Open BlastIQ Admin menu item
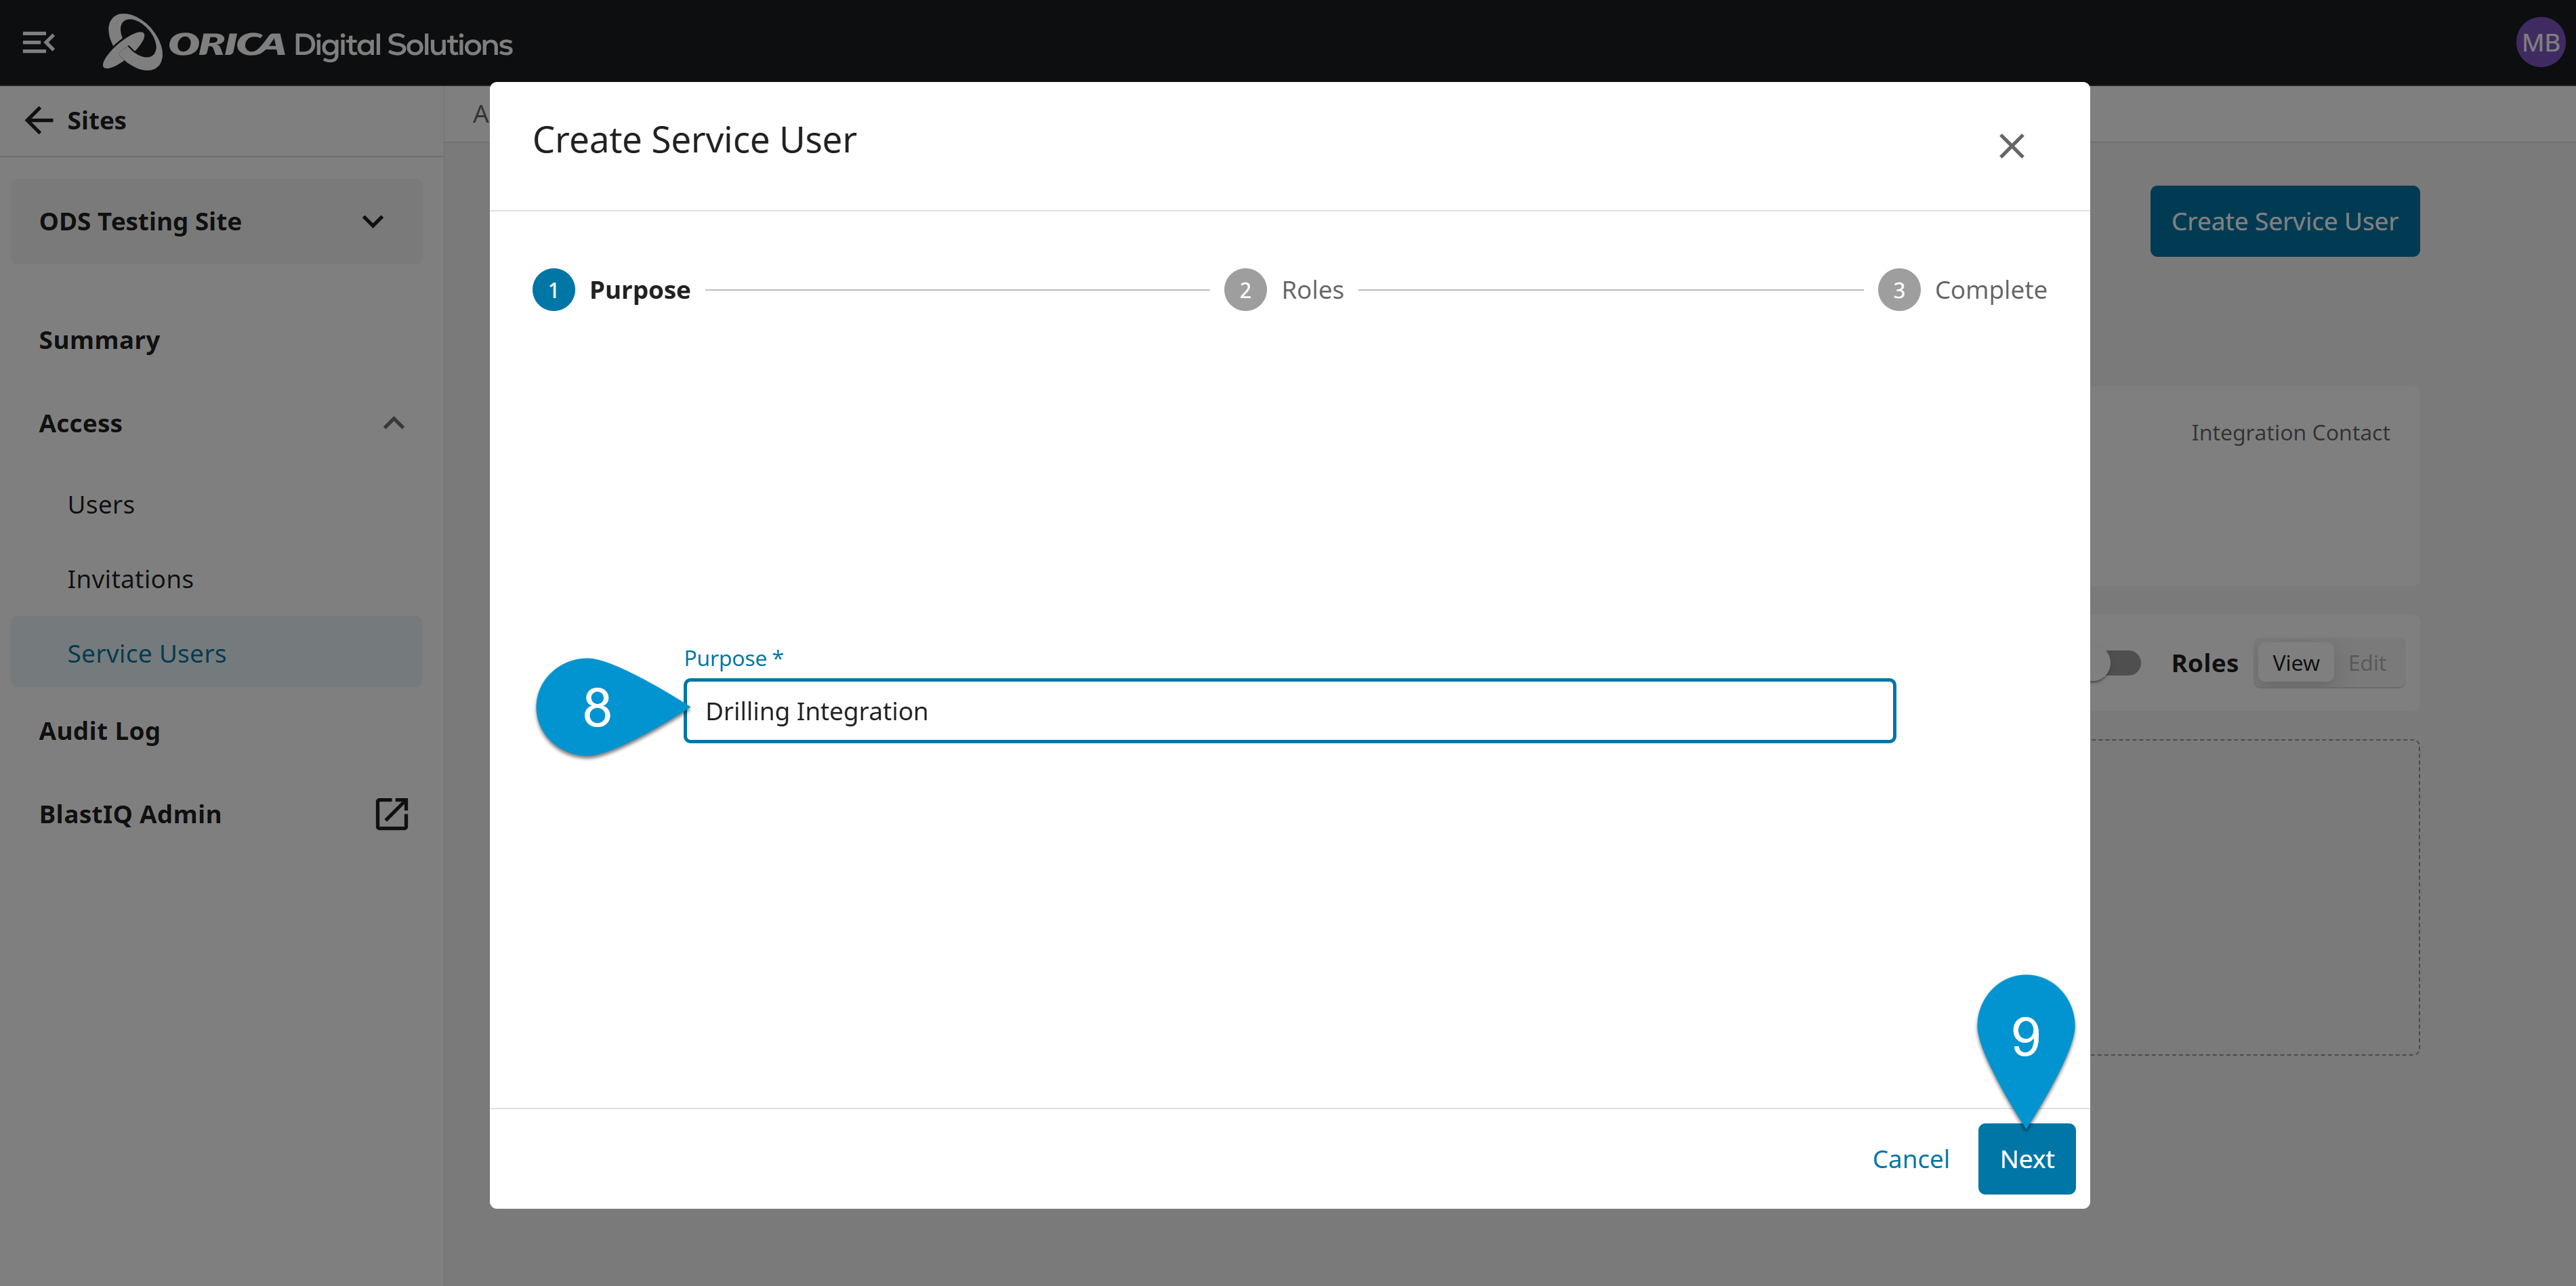The height and width of the screenshot is (1286, 2576). (130, 814)
